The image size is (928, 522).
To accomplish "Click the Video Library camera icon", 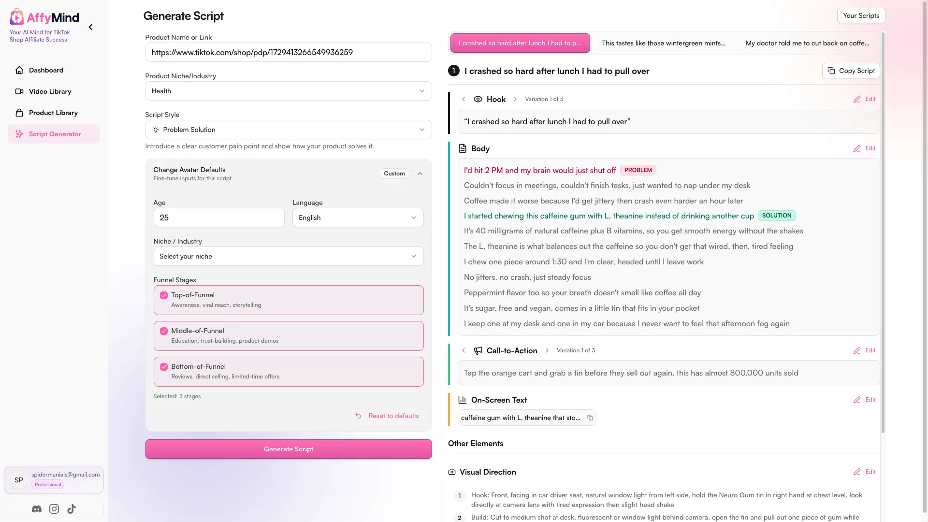I will [x=19, y=91].
